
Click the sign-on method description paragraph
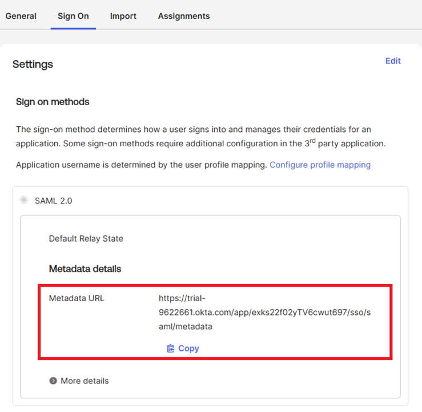(x=200, y=137)
